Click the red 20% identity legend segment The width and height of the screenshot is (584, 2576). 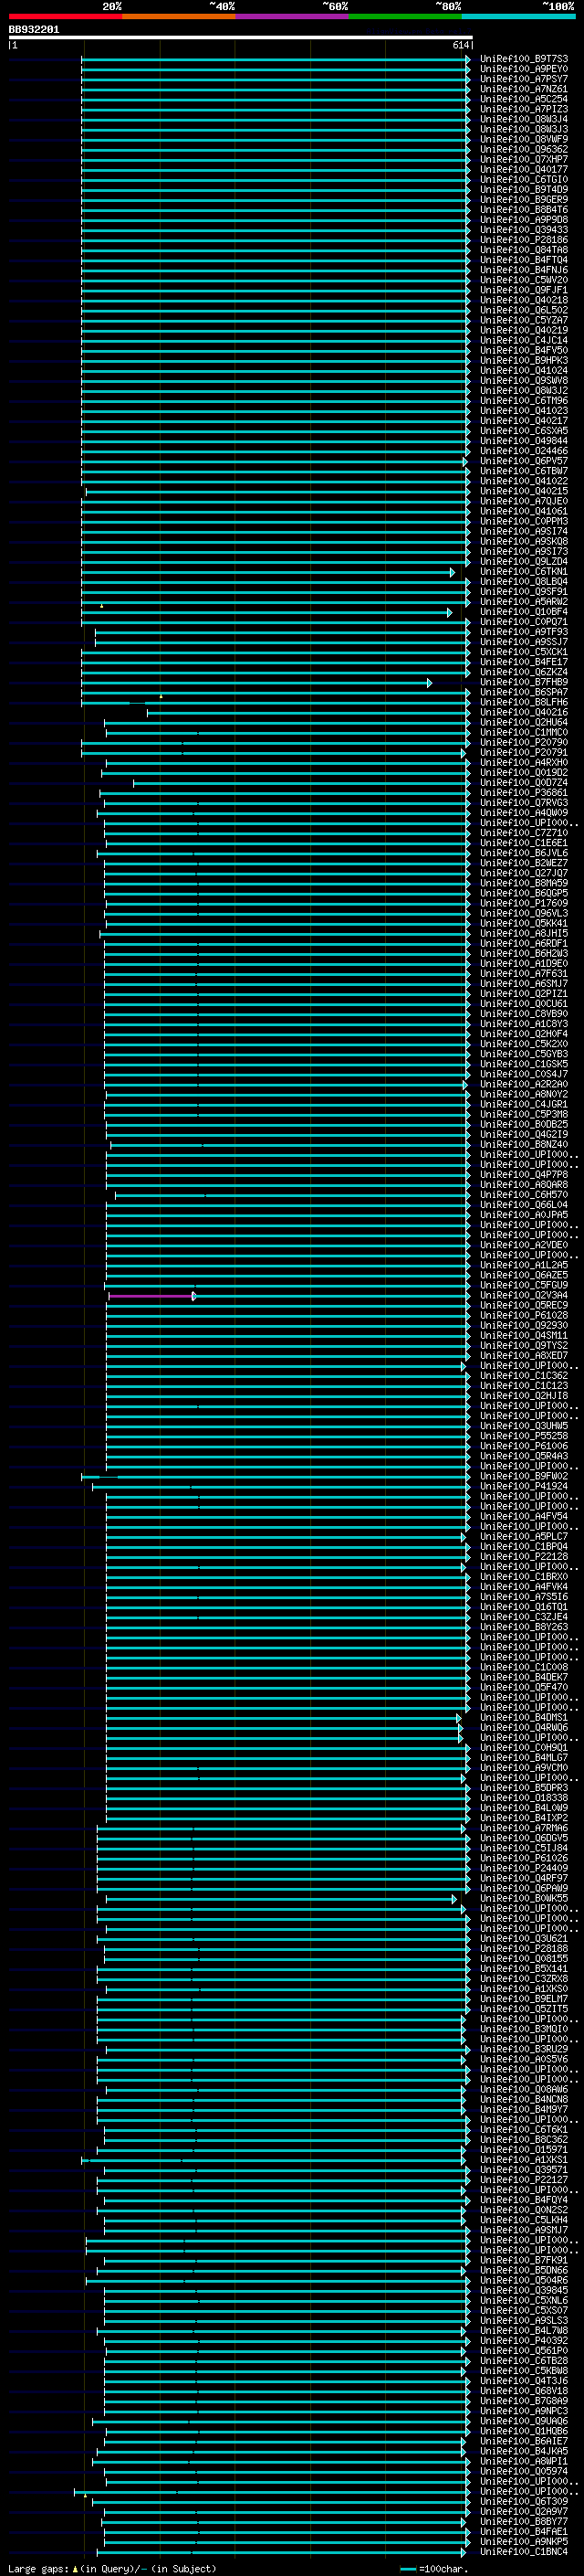coord(65,16)
